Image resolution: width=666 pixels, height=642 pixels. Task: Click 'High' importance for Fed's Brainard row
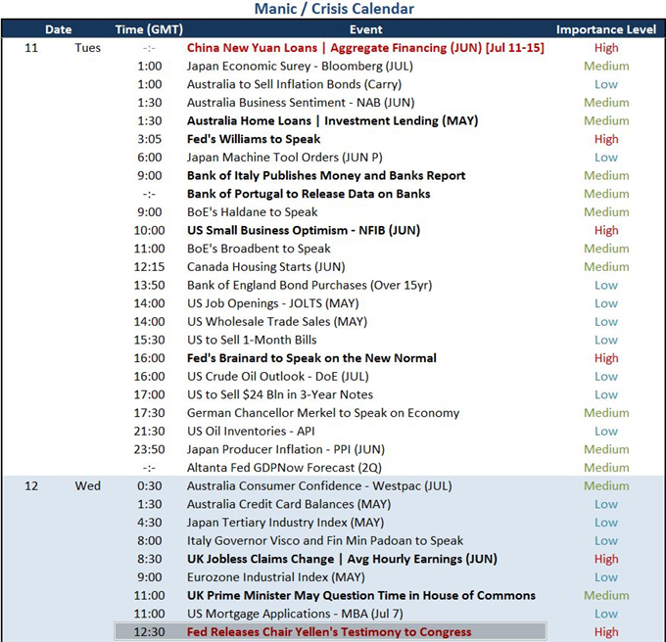point(606,358)
